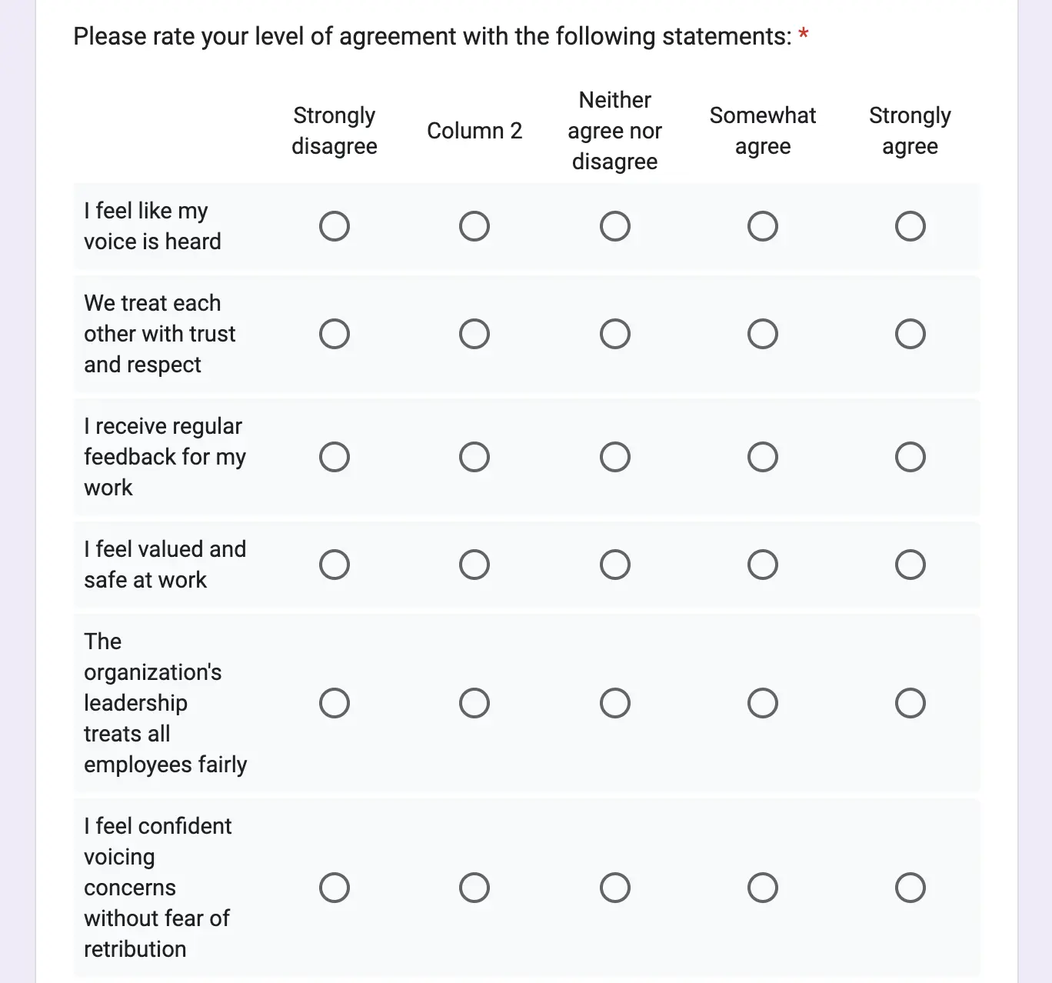
Task: Choose Strongly agree for 'my voice is heard'
Action: (910, 226)
